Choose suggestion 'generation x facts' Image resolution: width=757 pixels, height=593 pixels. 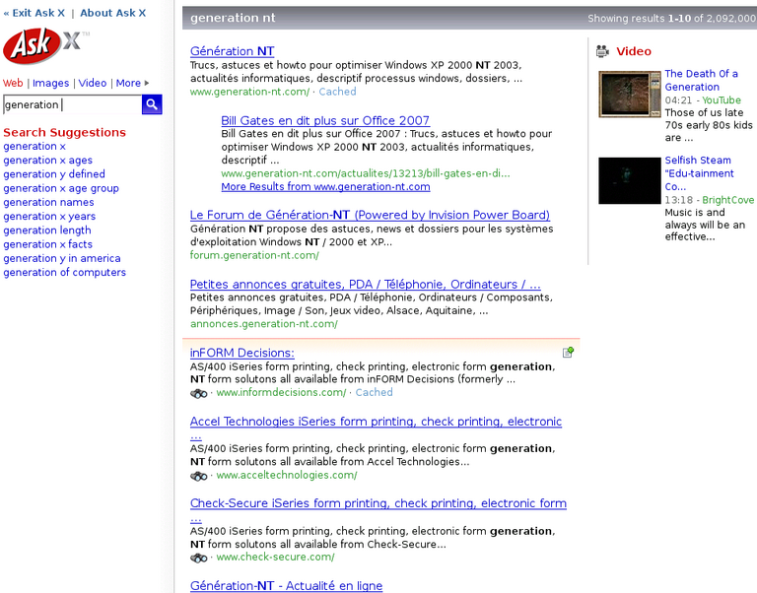47,244
